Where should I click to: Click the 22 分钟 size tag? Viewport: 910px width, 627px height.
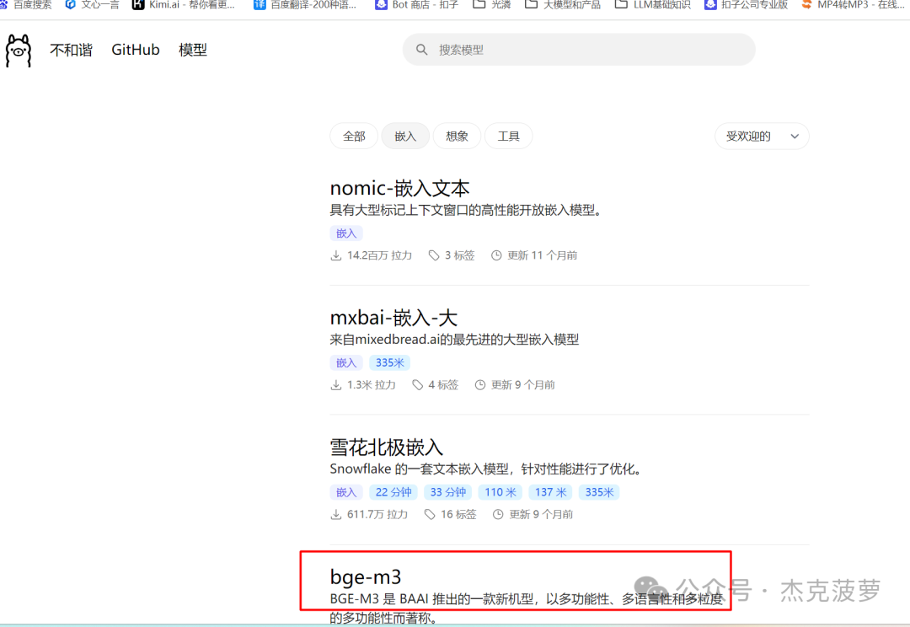[x=393, y=492]
